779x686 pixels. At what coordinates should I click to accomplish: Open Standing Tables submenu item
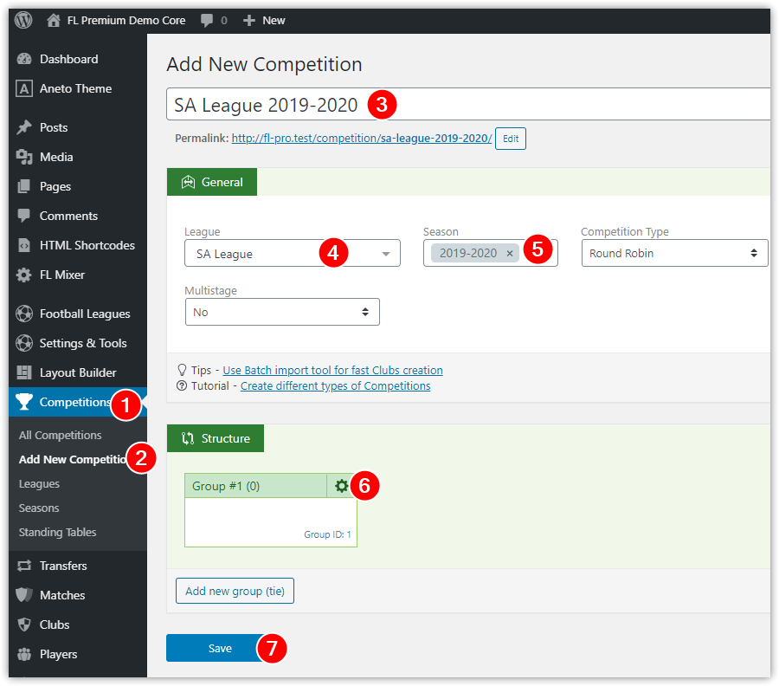tap(58, 533)
